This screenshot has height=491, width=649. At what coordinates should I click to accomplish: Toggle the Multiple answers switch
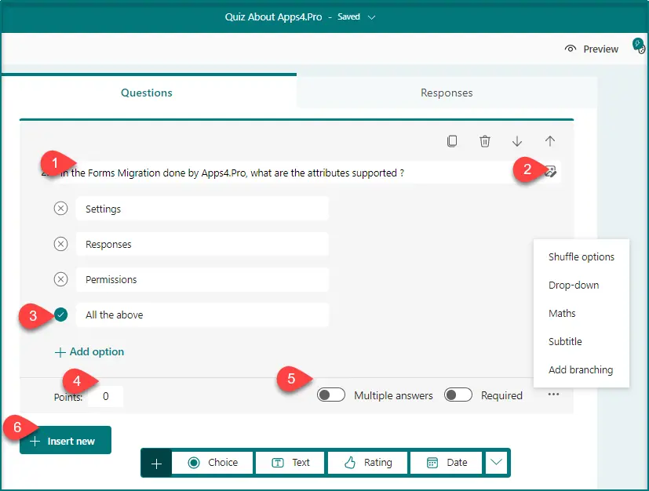click(331, 395)
